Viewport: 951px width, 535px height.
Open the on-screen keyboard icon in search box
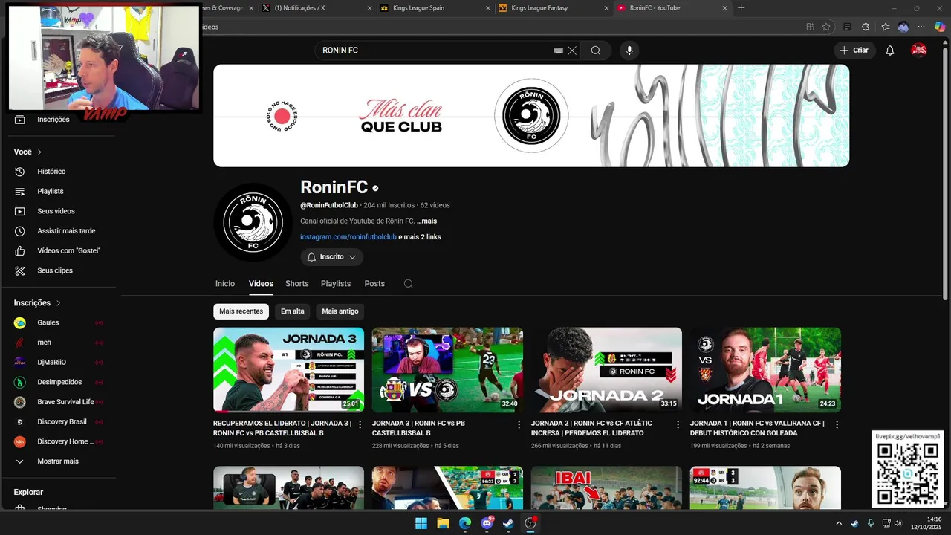tap(559, 51)
